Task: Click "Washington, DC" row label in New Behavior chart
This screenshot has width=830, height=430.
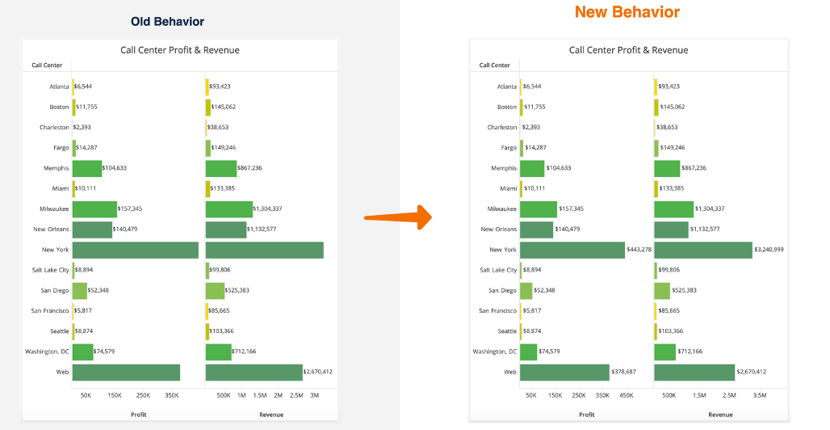Action: click(494, 352)
